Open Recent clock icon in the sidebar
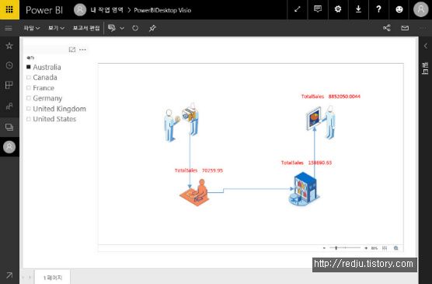The height and width of the screenshot is (284, 432). (9, 65)
